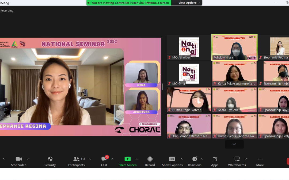The height and width of the screenshot is (180, 289).
Task: Open the Apps panel
Action: [215, 159]
